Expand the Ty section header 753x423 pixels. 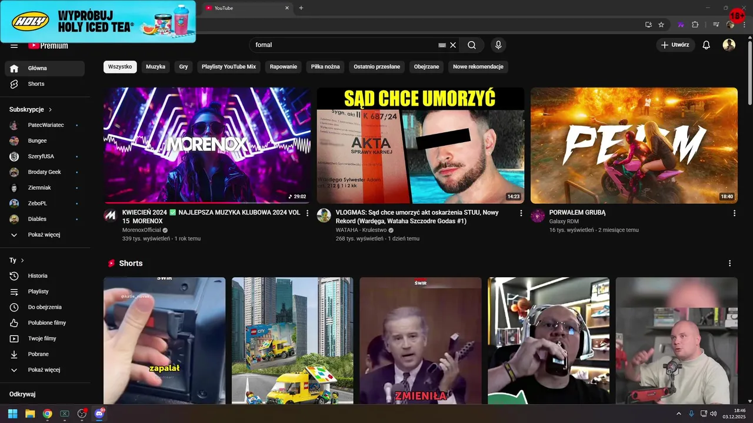tap(16, 260)
